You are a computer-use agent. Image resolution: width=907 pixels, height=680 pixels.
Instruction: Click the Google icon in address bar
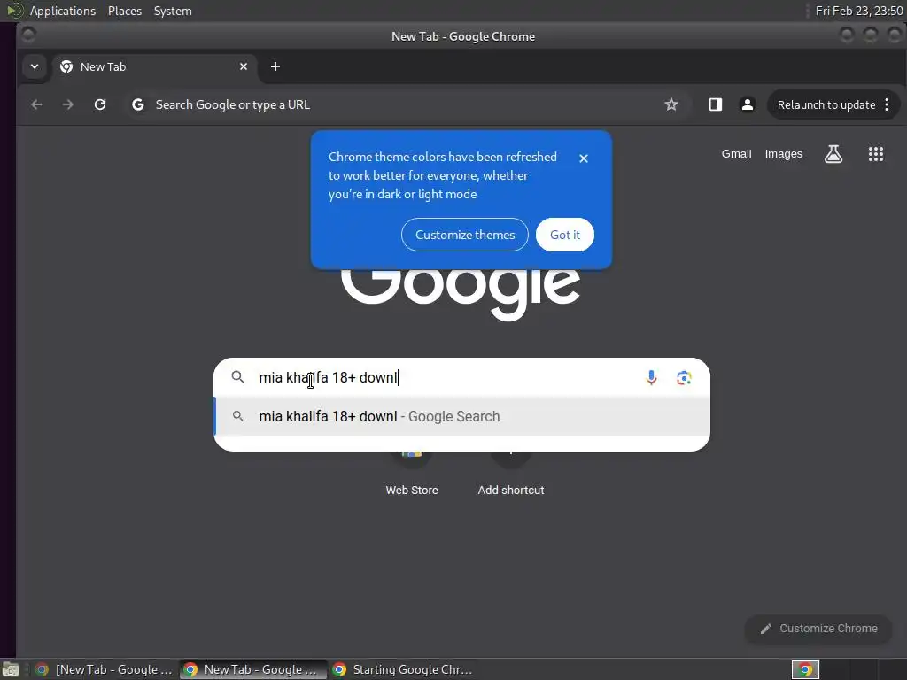point(137,104)
